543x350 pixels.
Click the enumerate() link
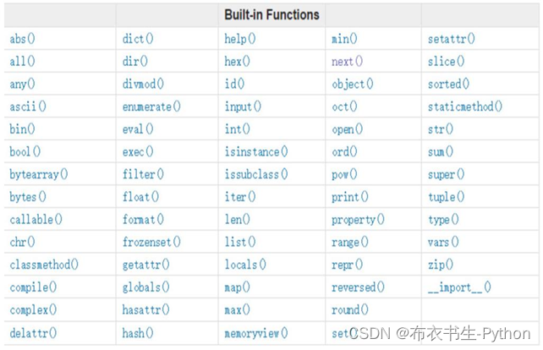coord(151,107)
